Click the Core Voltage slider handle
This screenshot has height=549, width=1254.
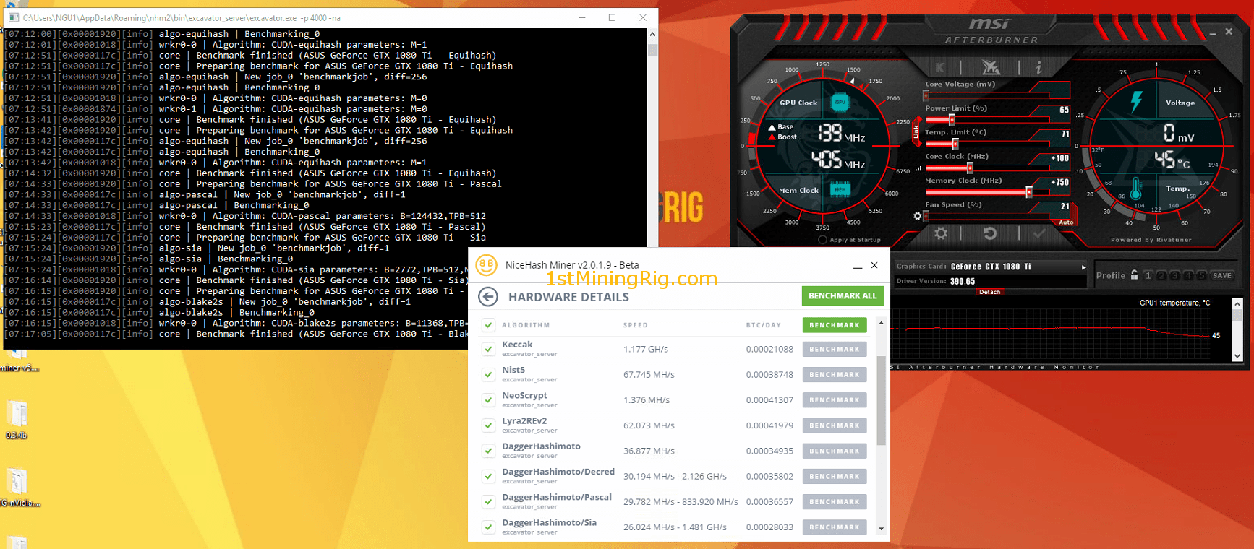pos(926,95)
